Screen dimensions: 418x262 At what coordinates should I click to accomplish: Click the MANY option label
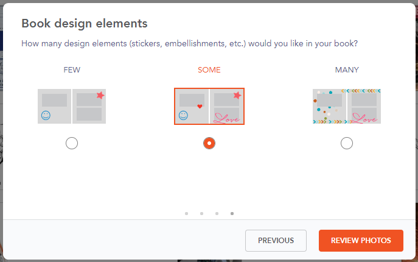click(x=347, y=70)
